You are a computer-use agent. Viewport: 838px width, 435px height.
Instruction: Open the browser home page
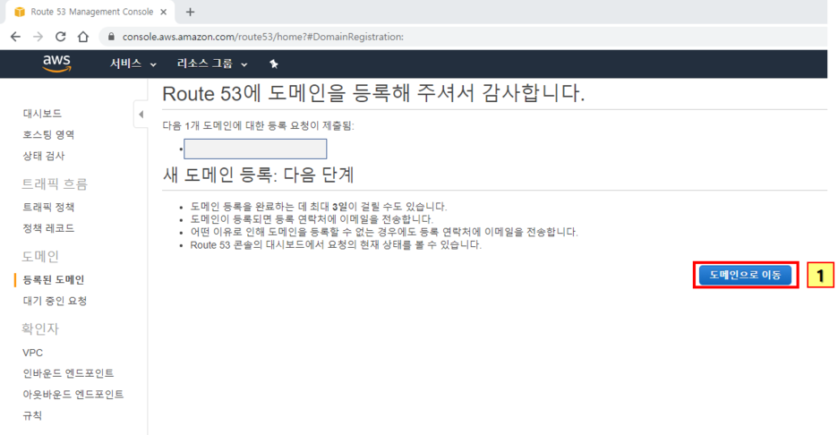pyautogui.click(x=83, y=37)
